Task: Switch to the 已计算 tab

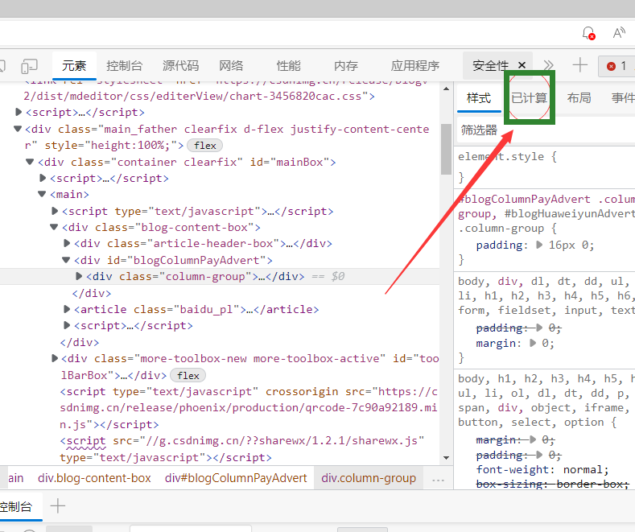Action: click(529, 98)
